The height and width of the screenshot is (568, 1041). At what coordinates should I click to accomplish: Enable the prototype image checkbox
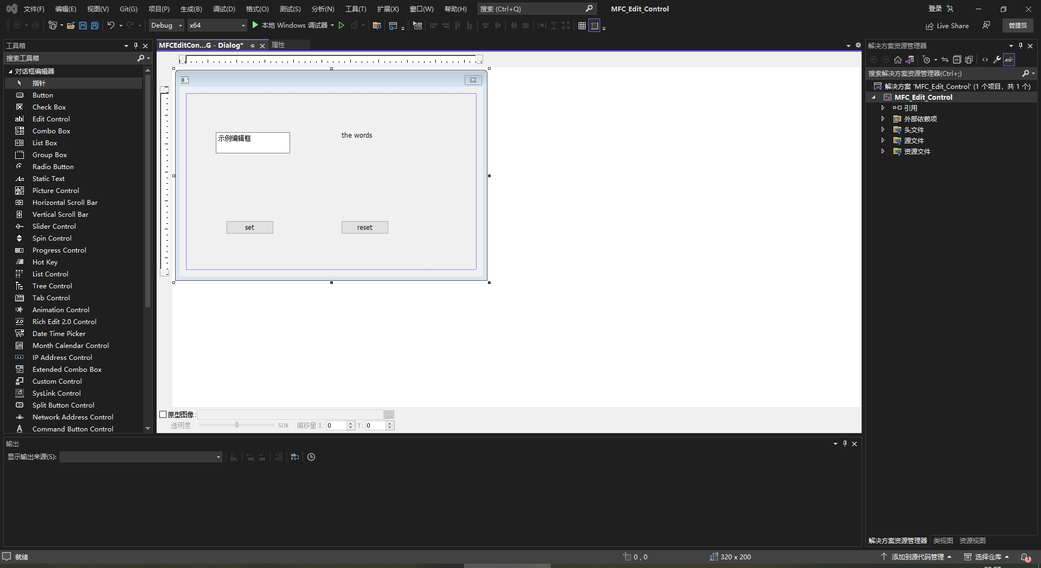click(x=163, y=415)
